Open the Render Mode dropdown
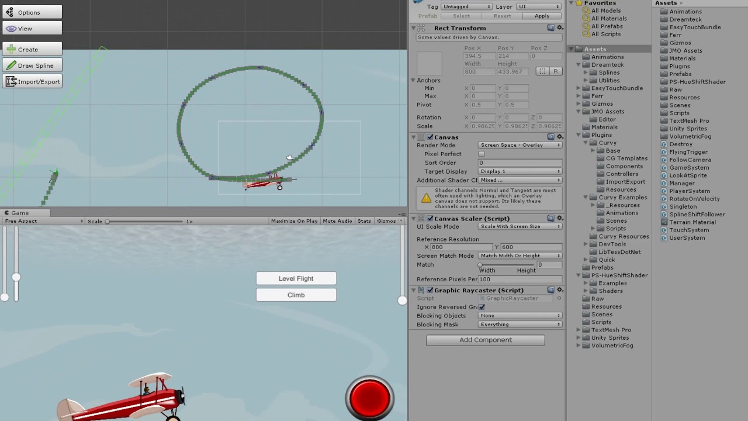Viewport: 748px width, 421px height. click(x=520, y=145)
